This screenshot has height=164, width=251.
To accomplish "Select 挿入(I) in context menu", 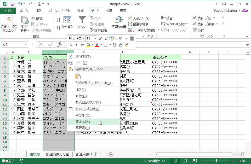I will (x=94, y=90).
